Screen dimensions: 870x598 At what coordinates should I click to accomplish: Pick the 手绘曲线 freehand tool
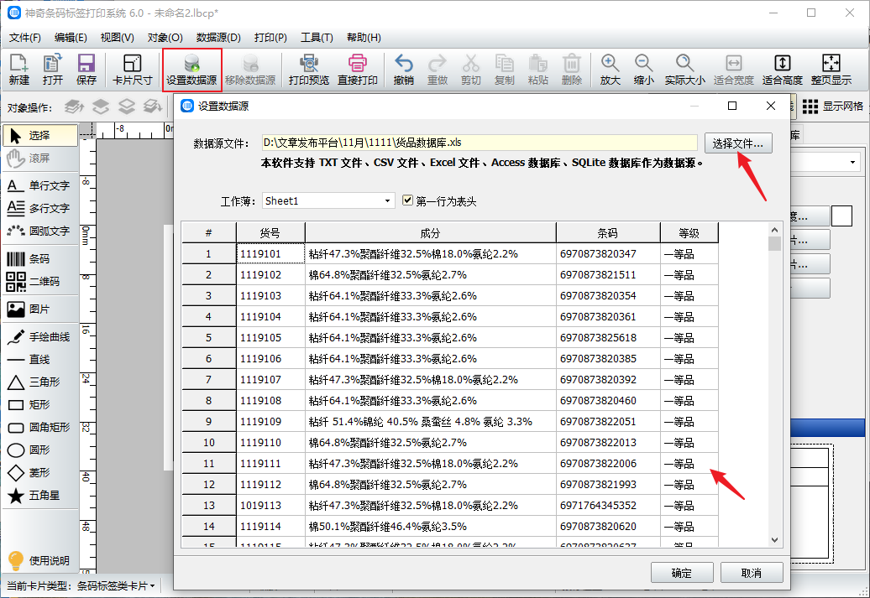coord(40,337)
